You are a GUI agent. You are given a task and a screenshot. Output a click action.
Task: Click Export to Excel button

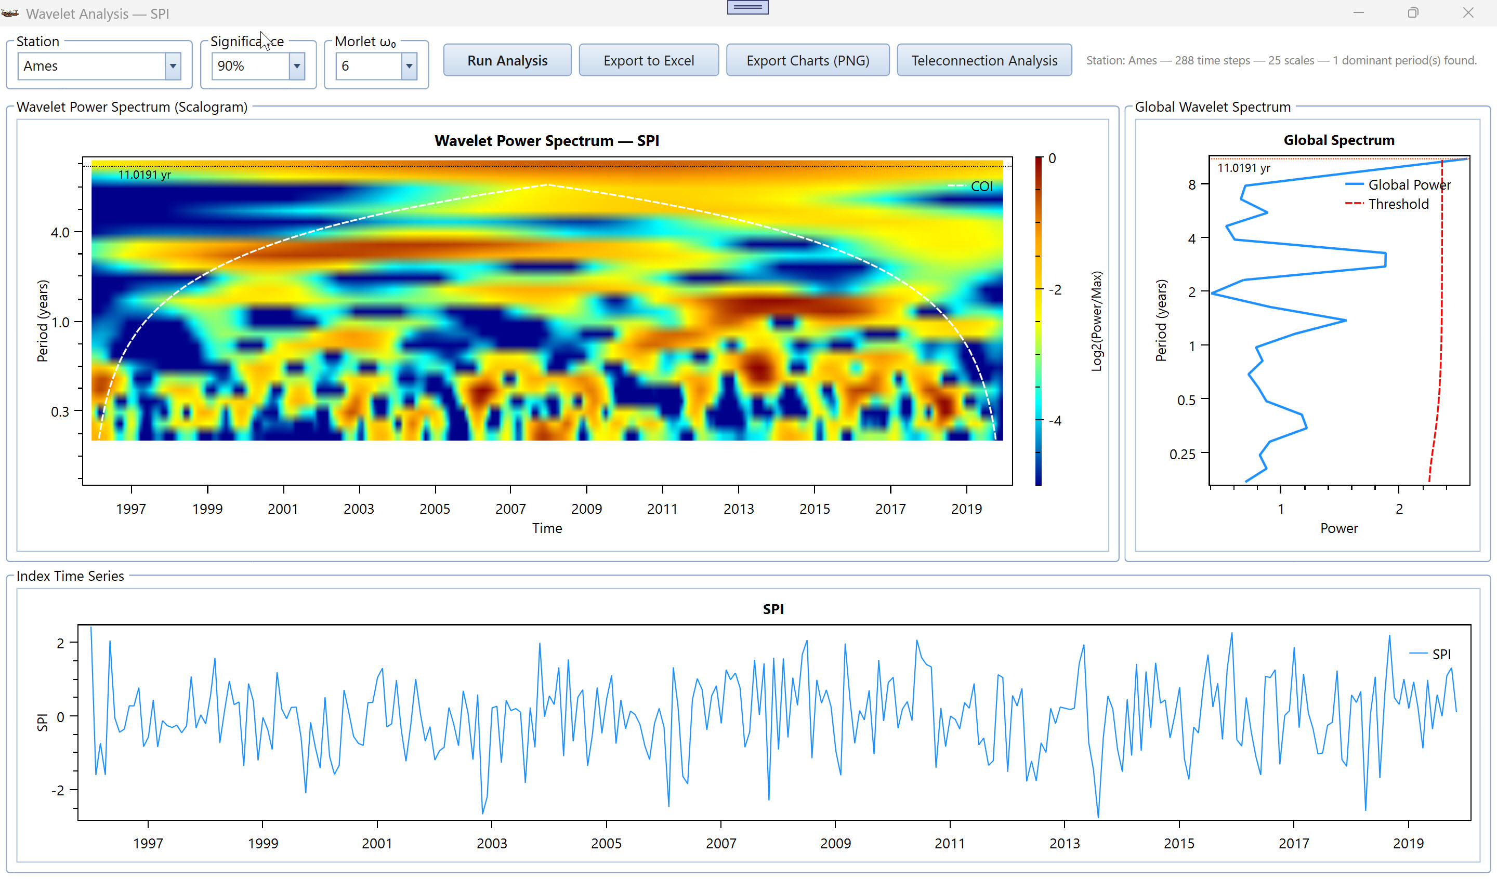pyautogui.click(x=649, y=61)
